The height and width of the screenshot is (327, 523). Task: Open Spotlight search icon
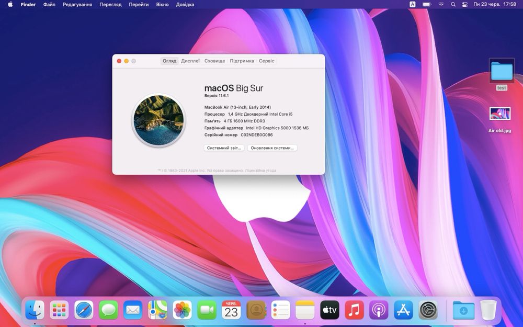pos(453,4)
